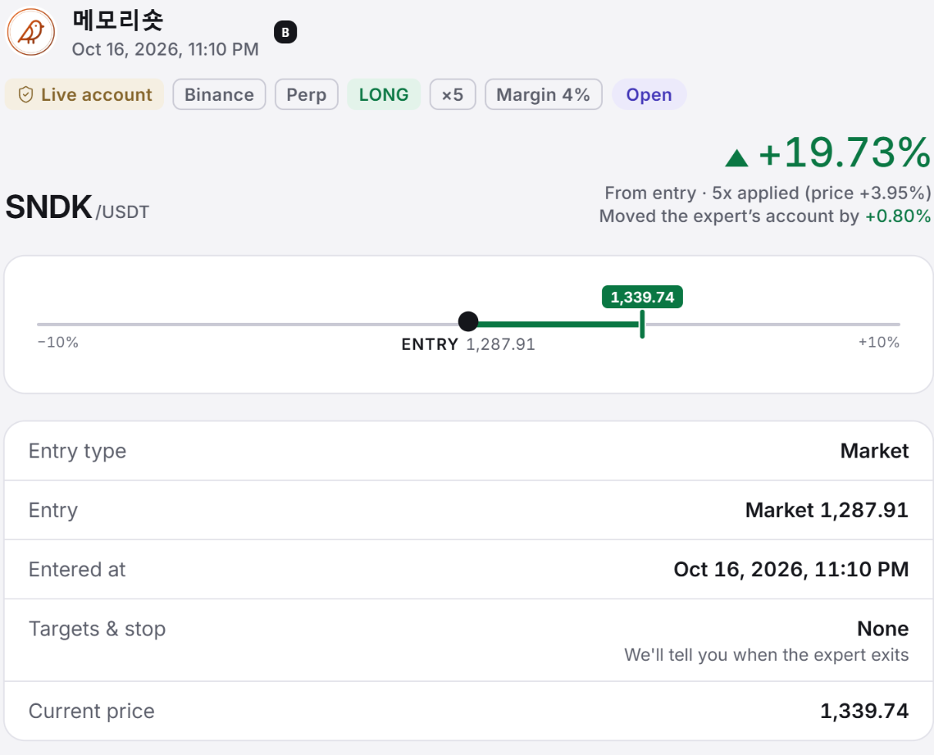
Task: Click the 'Market 1,287.91' entry value
Action: point(827,510)
